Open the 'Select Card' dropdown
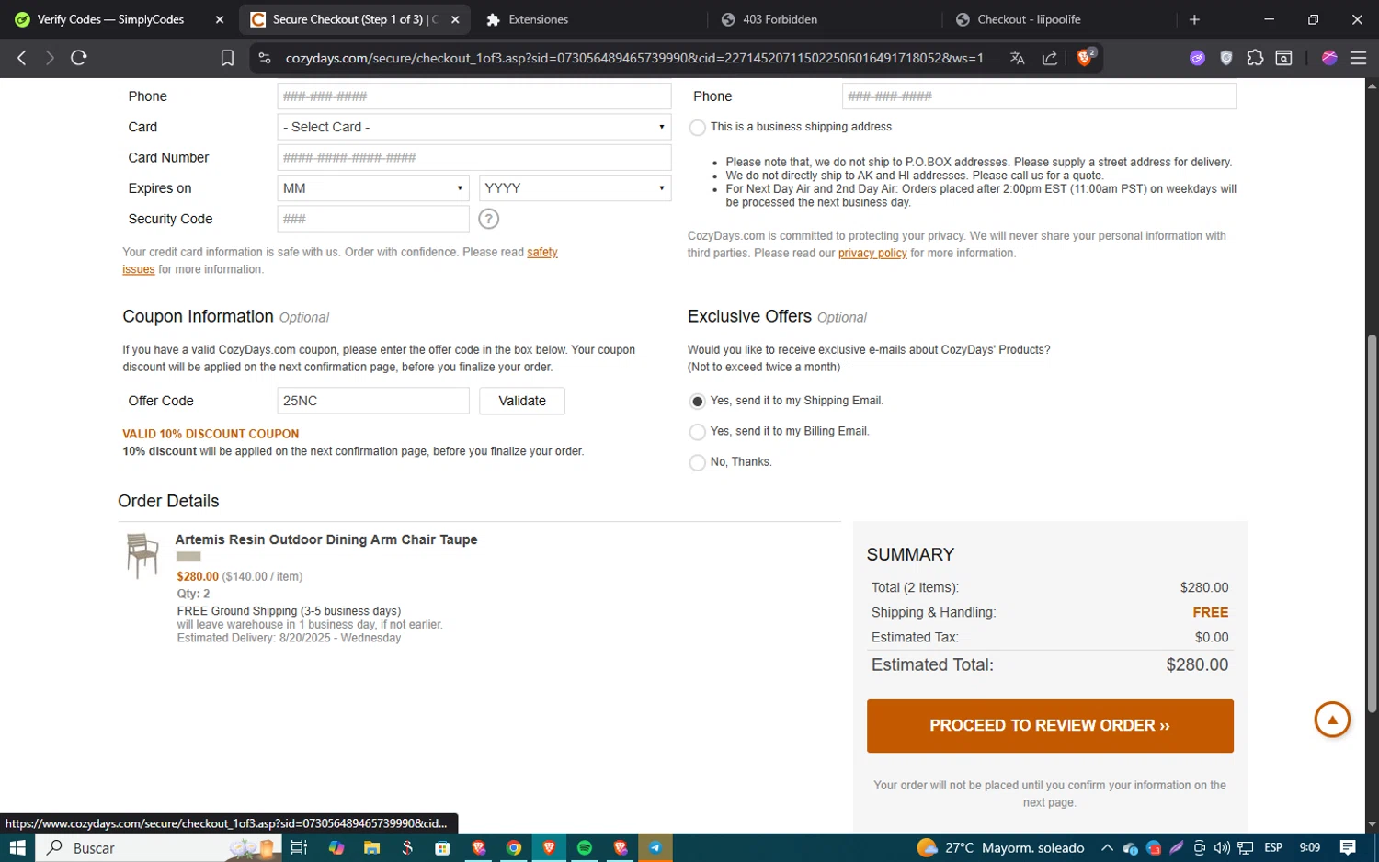Viewport: 1379px width, 862px height. pos(474,127)
